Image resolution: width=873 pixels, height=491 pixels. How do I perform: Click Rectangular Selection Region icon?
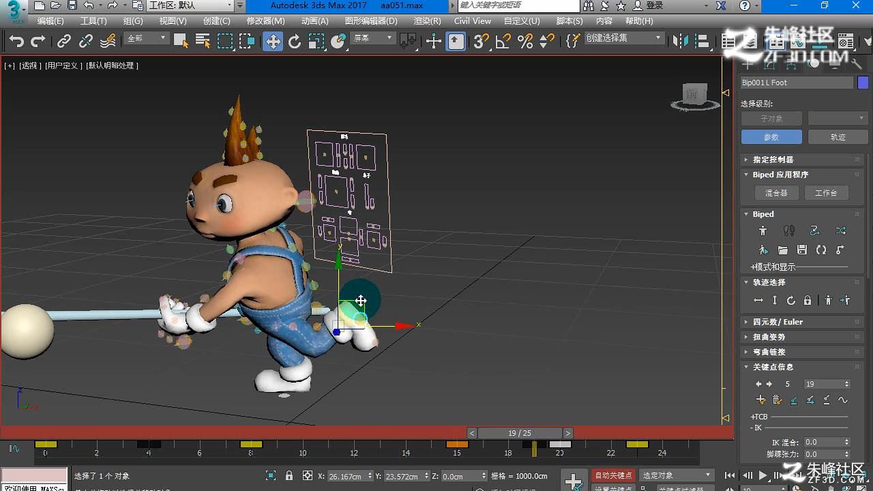[x=225, y=42]
